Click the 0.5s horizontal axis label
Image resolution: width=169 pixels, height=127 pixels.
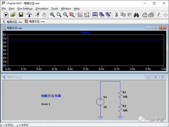point(86,69)
